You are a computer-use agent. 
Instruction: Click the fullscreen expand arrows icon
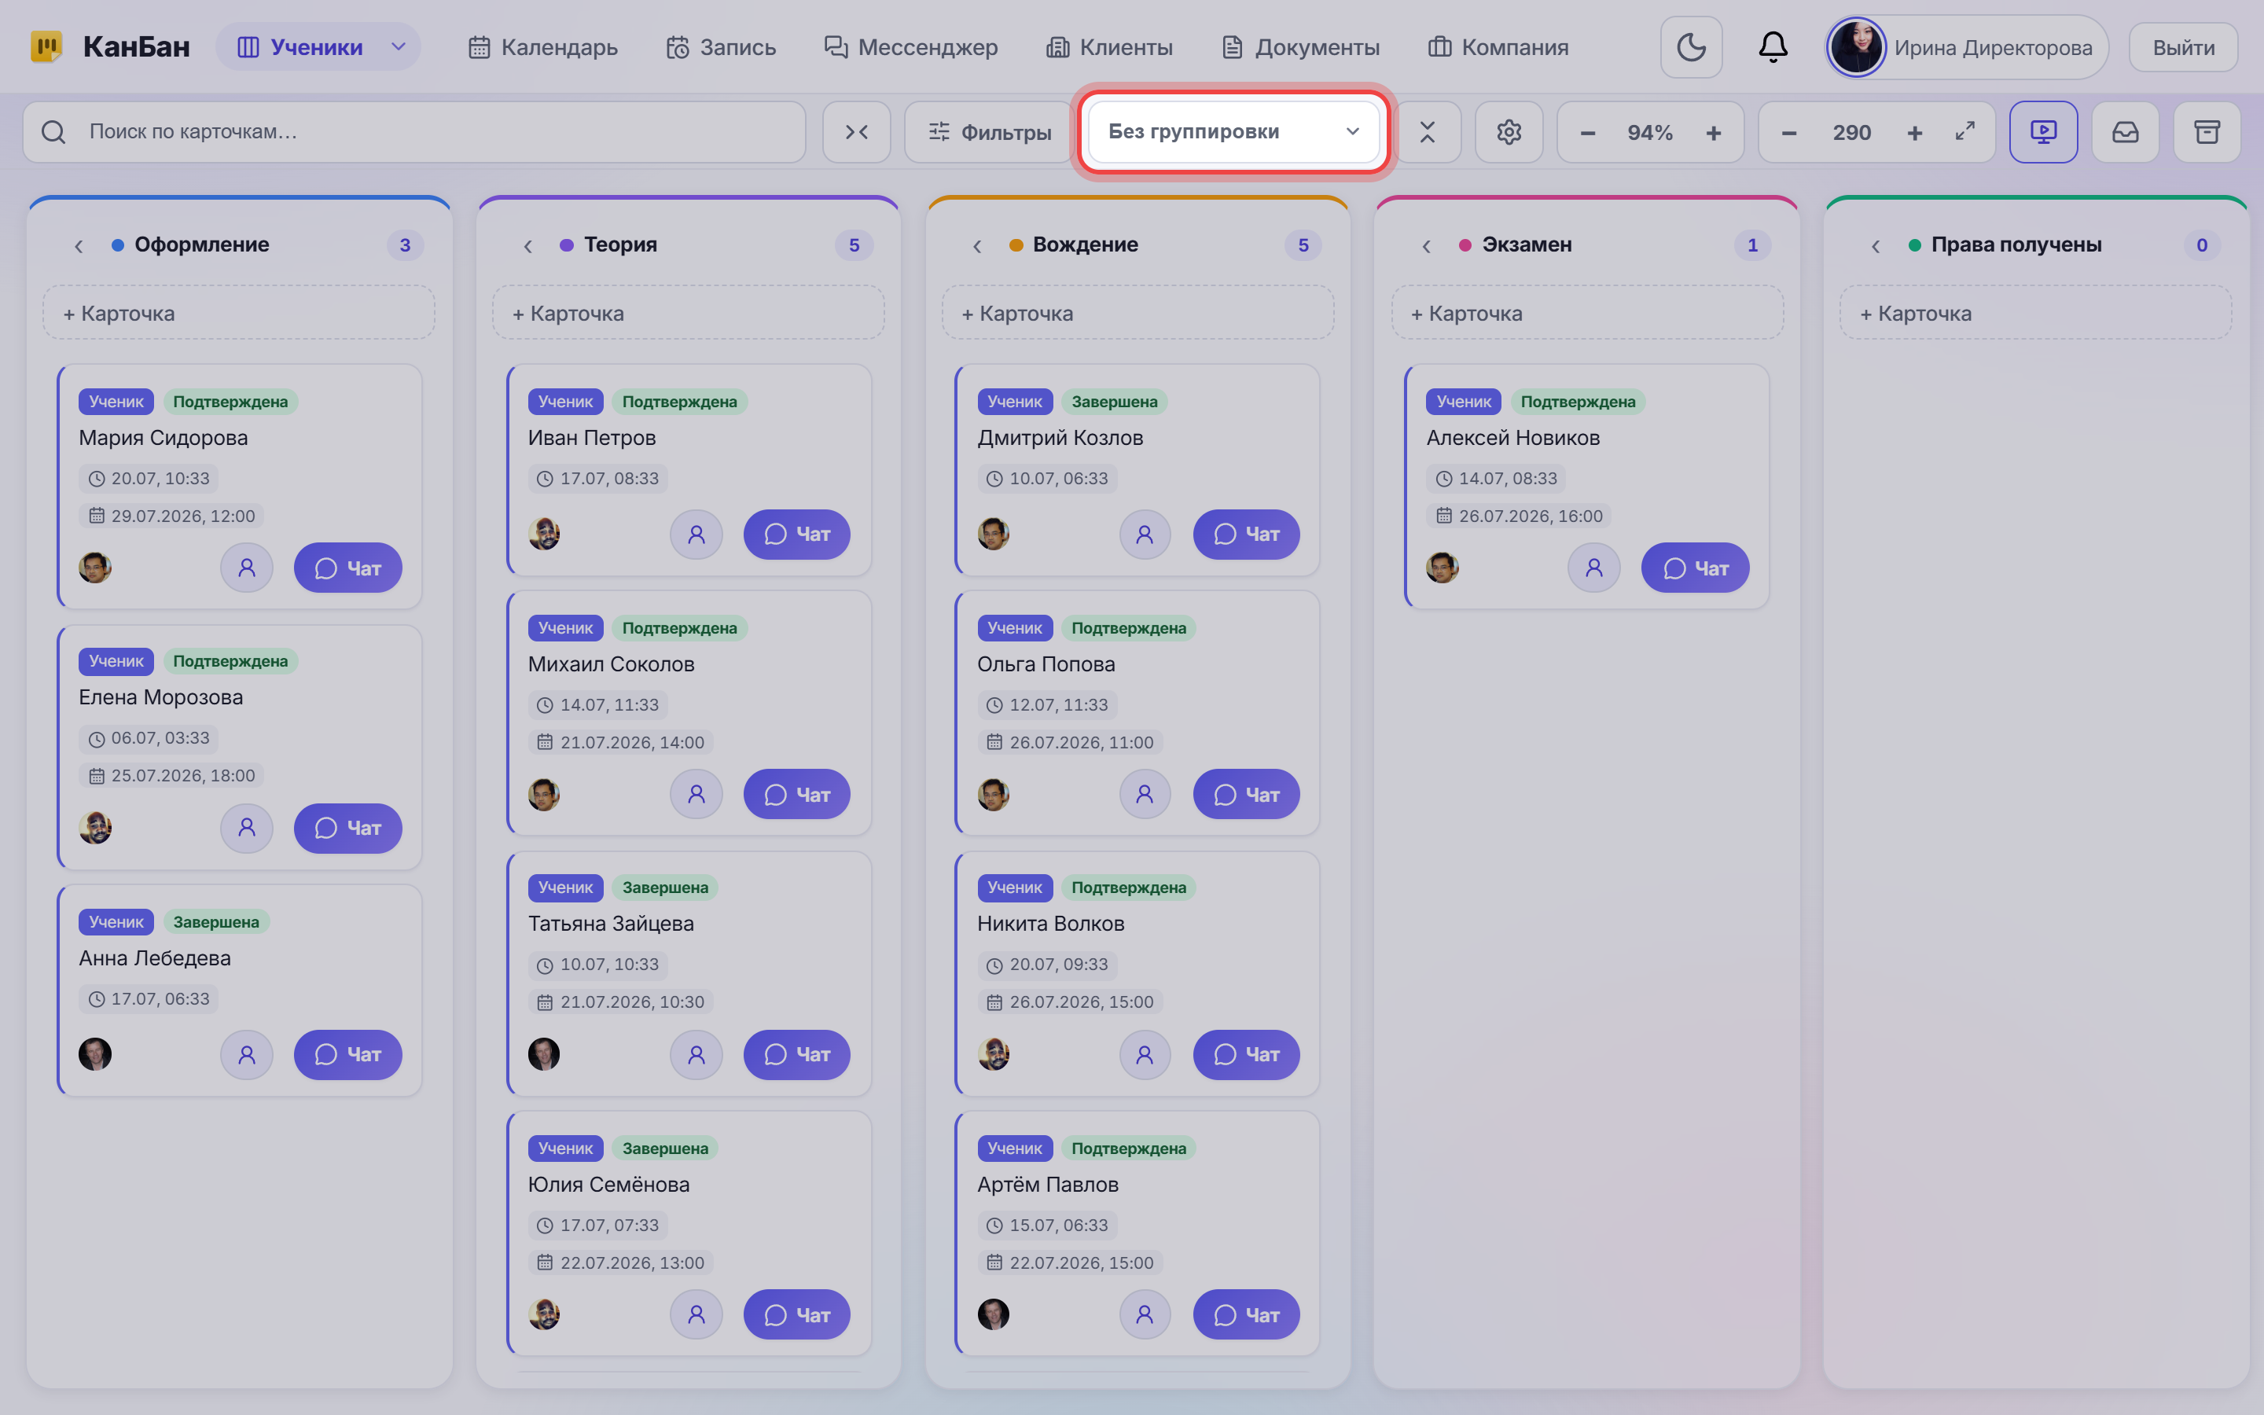[x=1964, y=132]
